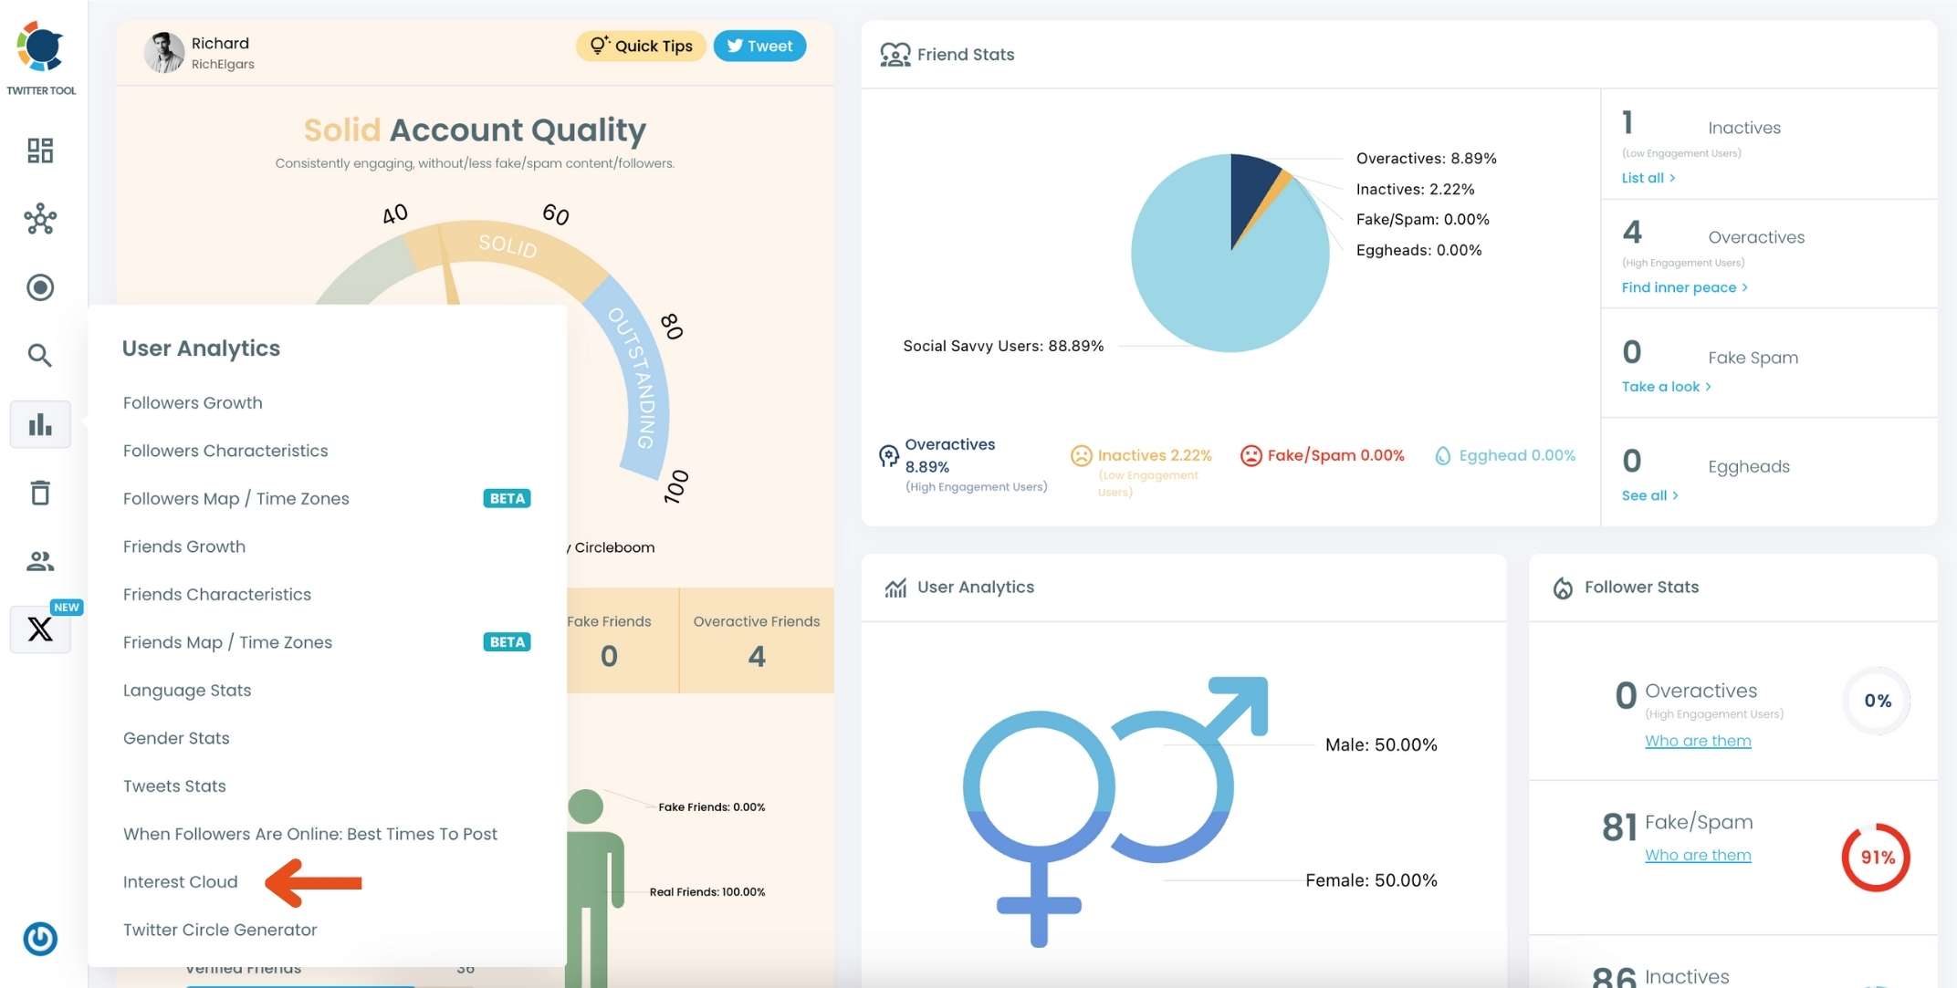Expand the Friends Map Time Zones item
The width and height of the screenshot is (1957, 988).
[x=226, y=641]
